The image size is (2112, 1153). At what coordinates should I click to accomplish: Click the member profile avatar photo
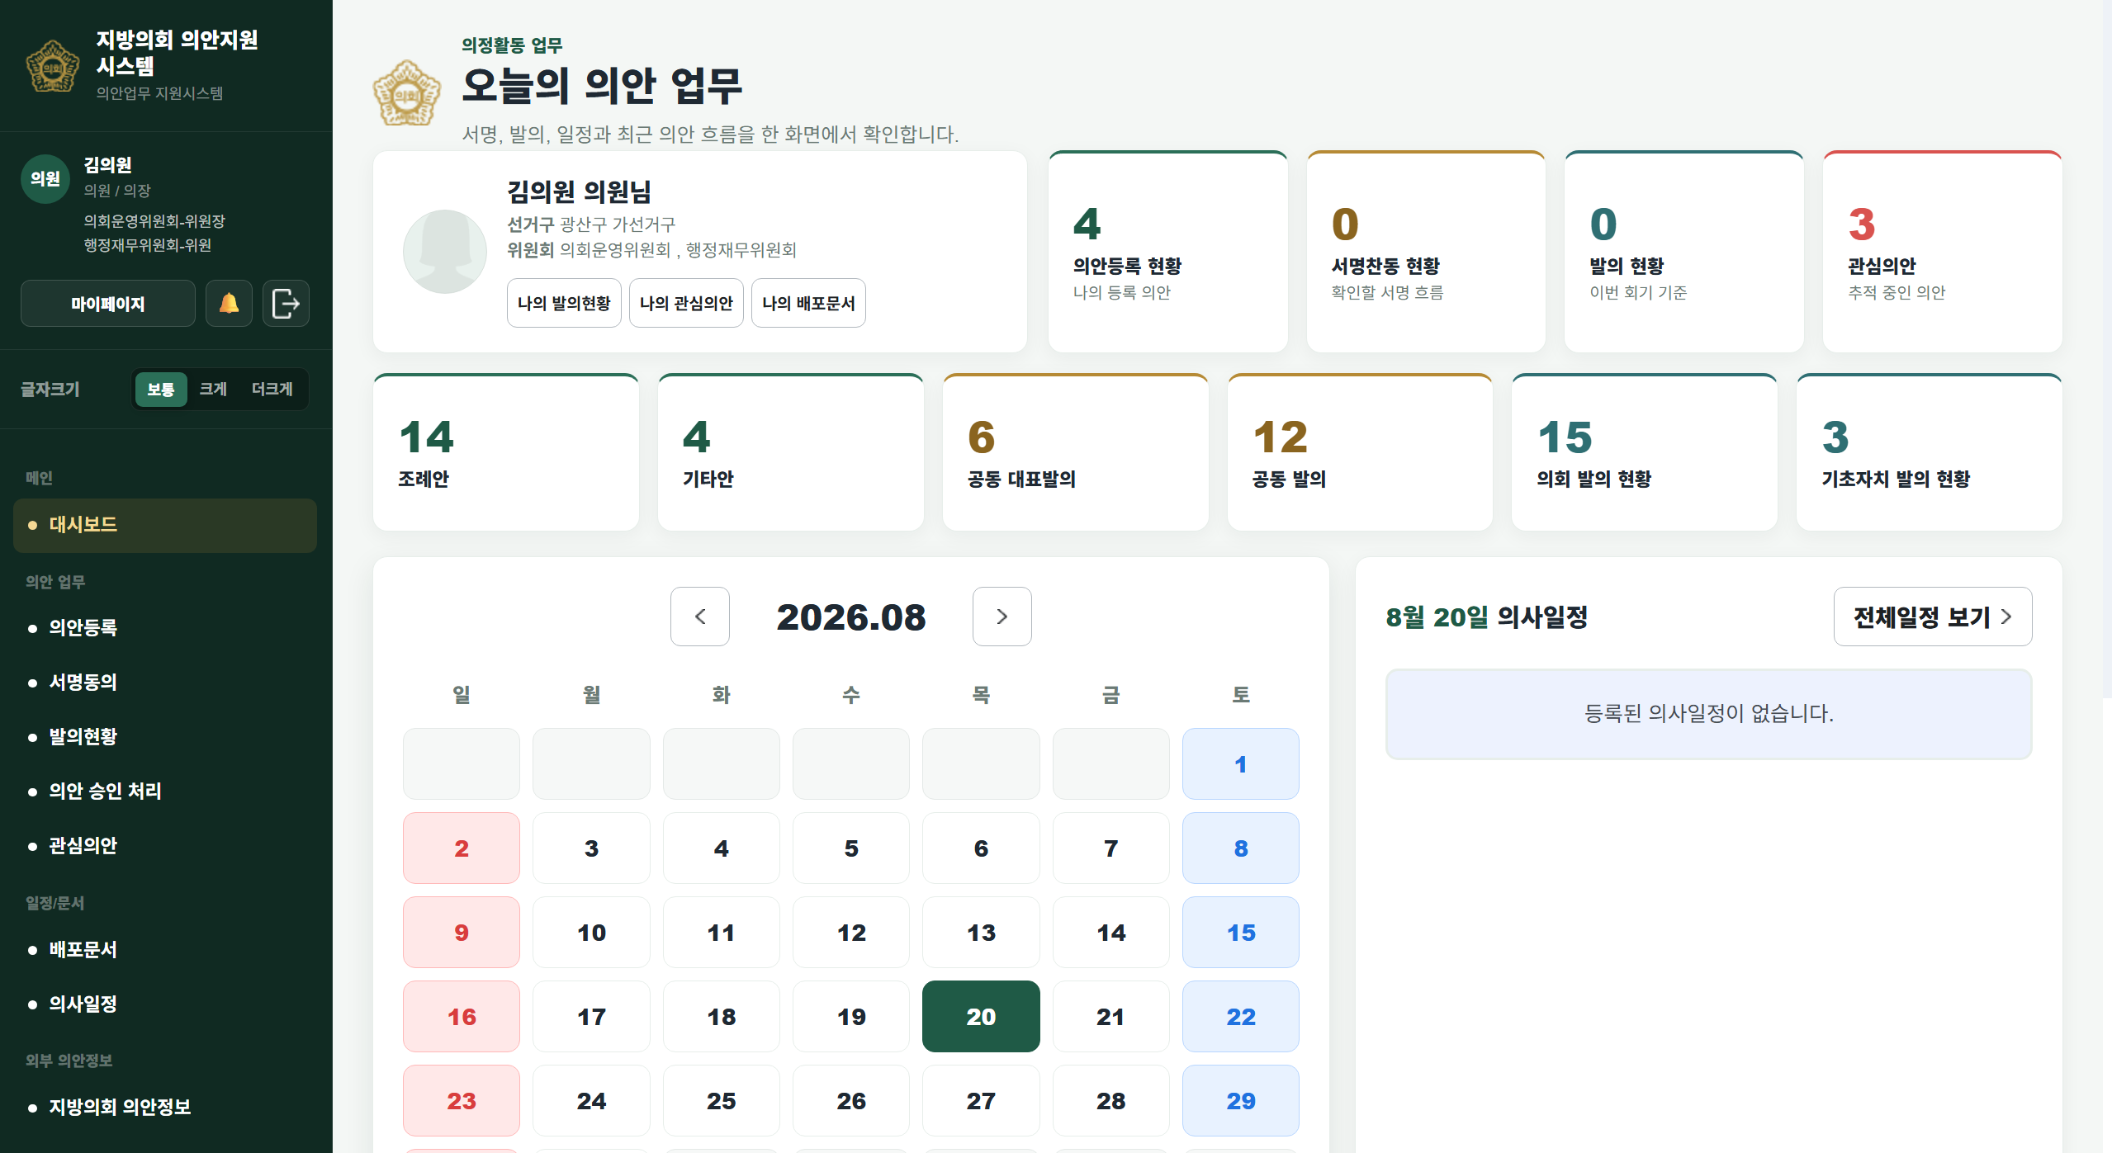(445, 252)
